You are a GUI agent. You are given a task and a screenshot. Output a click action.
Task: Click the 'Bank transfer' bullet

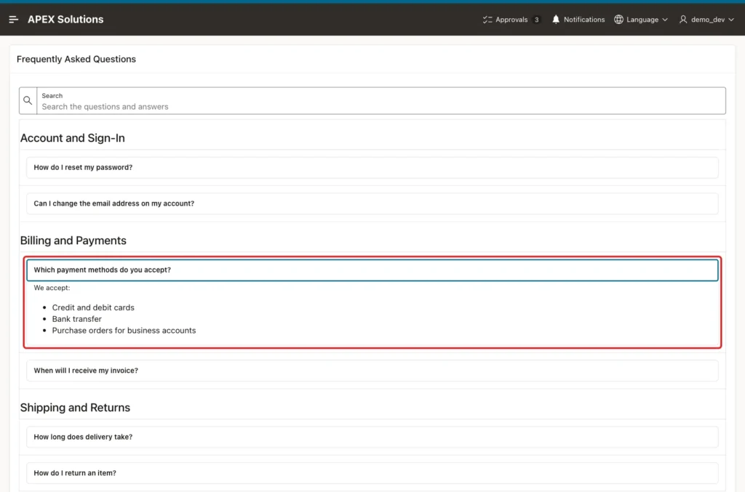click(x=77, y=319)
